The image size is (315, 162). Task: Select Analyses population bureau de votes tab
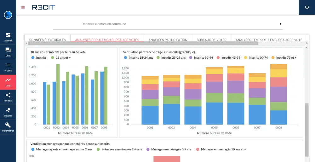point(107,40)
